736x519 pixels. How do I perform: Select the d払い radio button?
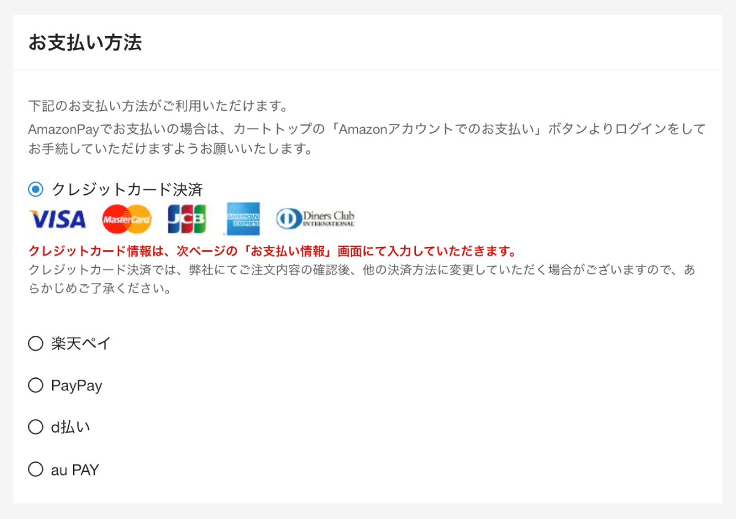click(36, 427)
